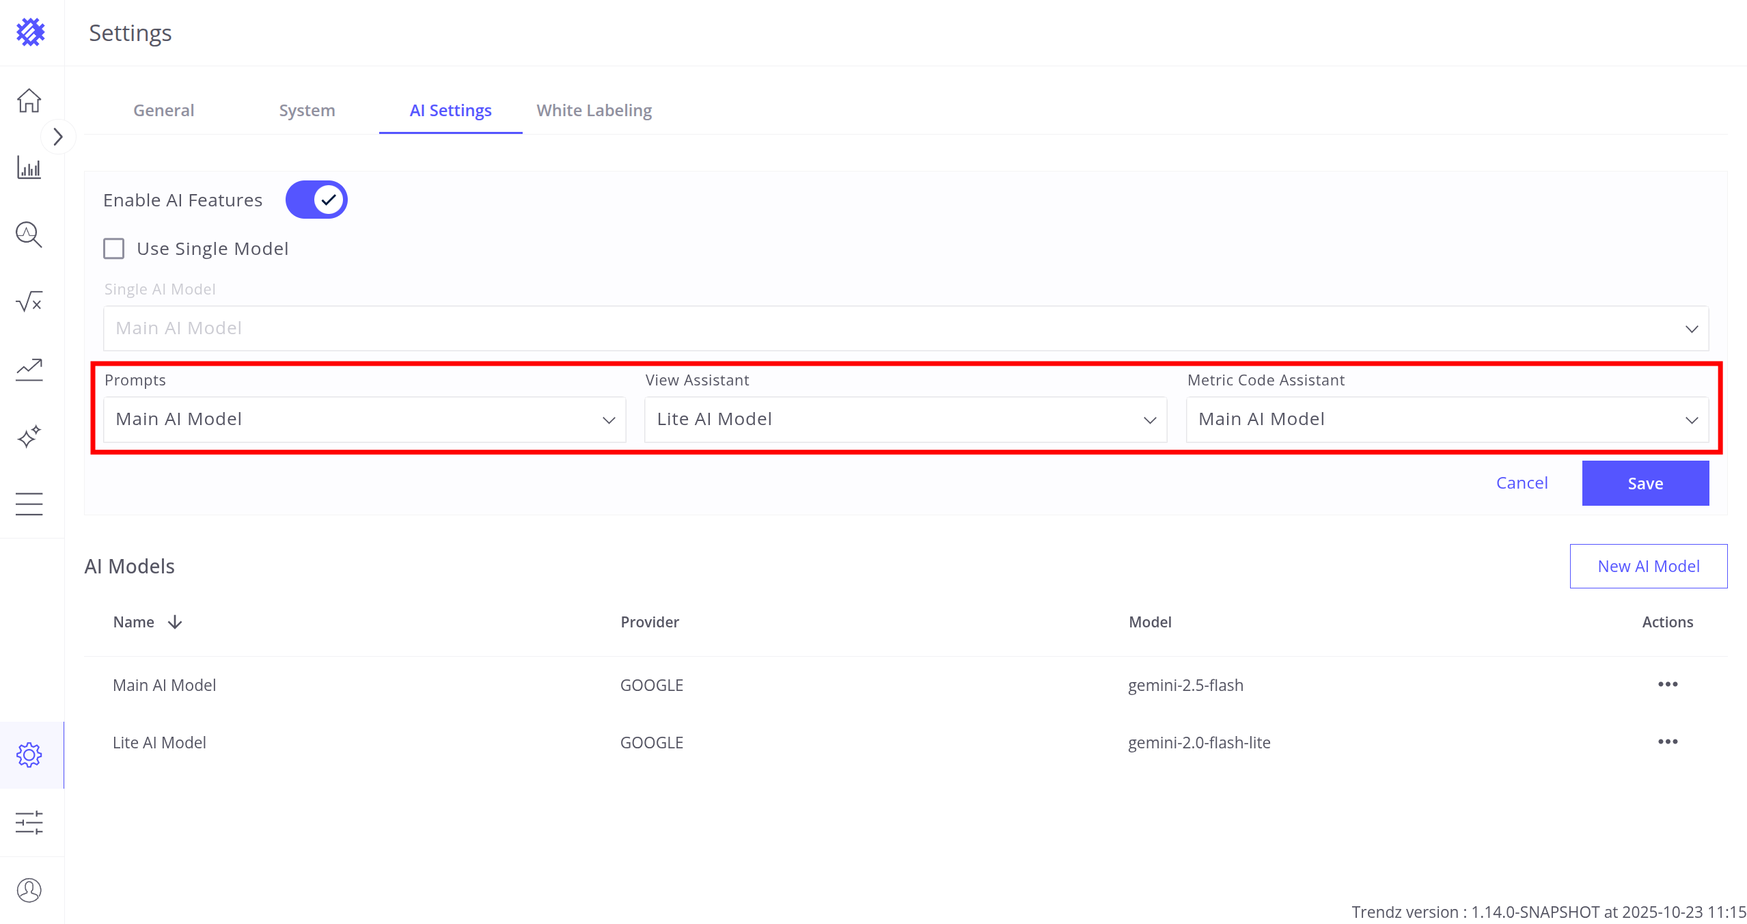Click the New AI Model button
Image resolution: width=1747 pixels, height=924 pixels.
tap(1648, 566)
